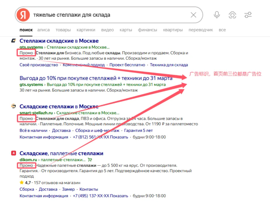Click gts.systems favicon beside first result
The width and height of the screenshot is (270, 206).
tap(13, 41)
